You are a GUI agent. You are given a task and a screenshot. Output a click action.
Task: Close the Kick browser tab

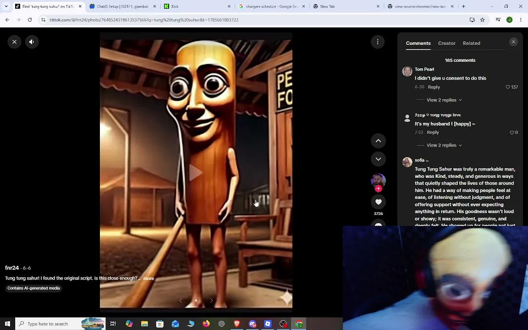pos(229,6)
